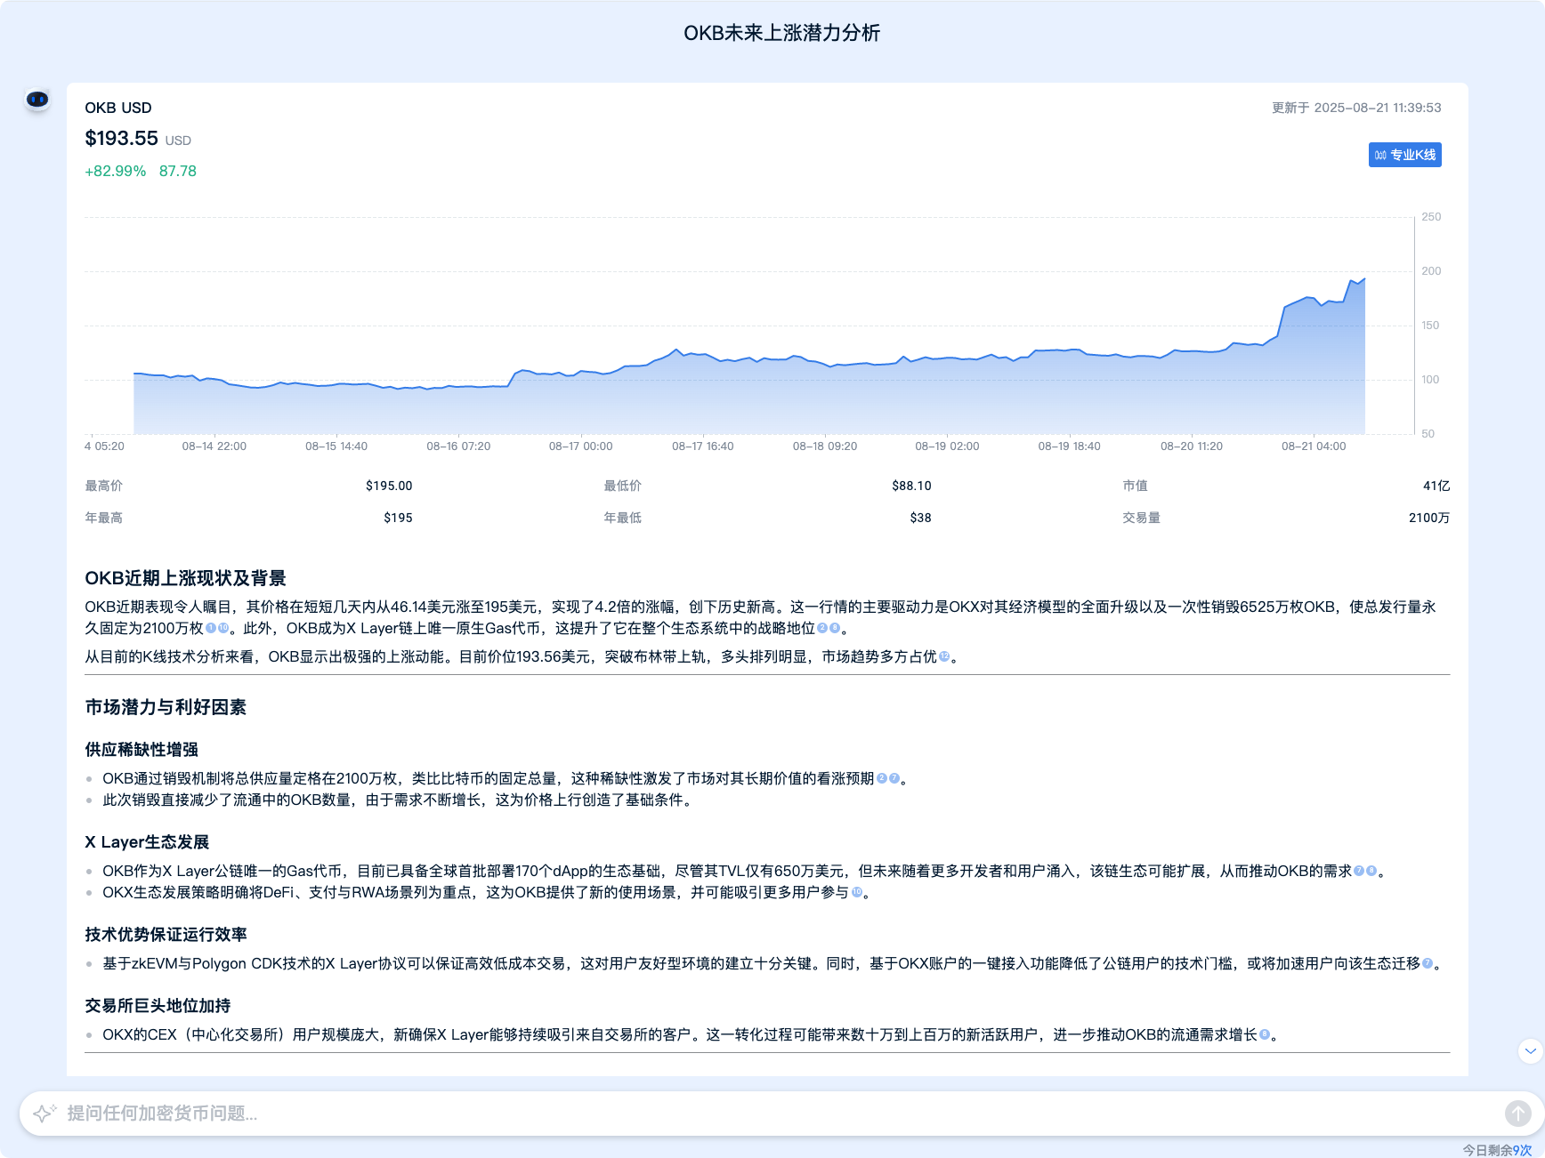
Task: Click the robot assistant avatar icon
Action: click(37, 100)
